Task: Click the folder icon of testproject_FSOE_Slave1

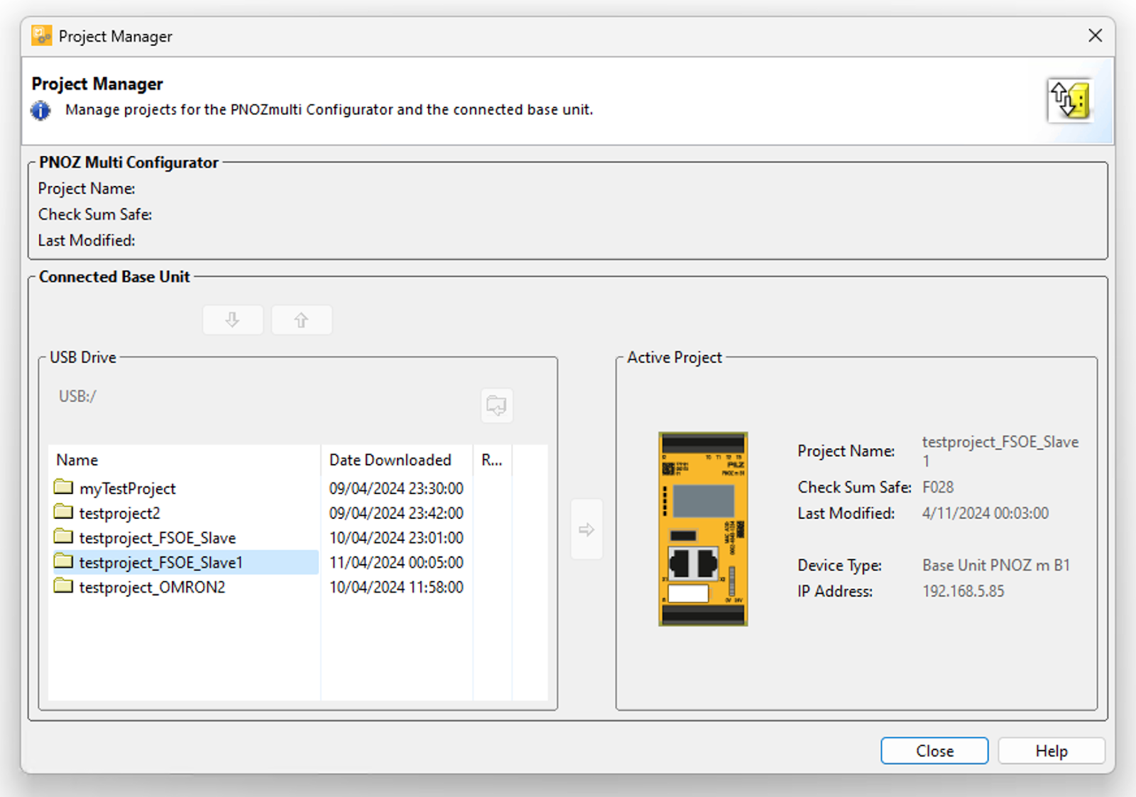Action: [63, 561]
